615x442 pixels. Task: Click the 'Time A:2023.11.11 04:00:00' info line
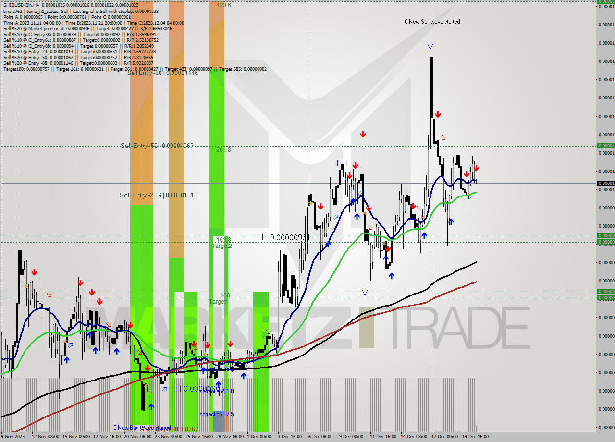coord(94,23)
